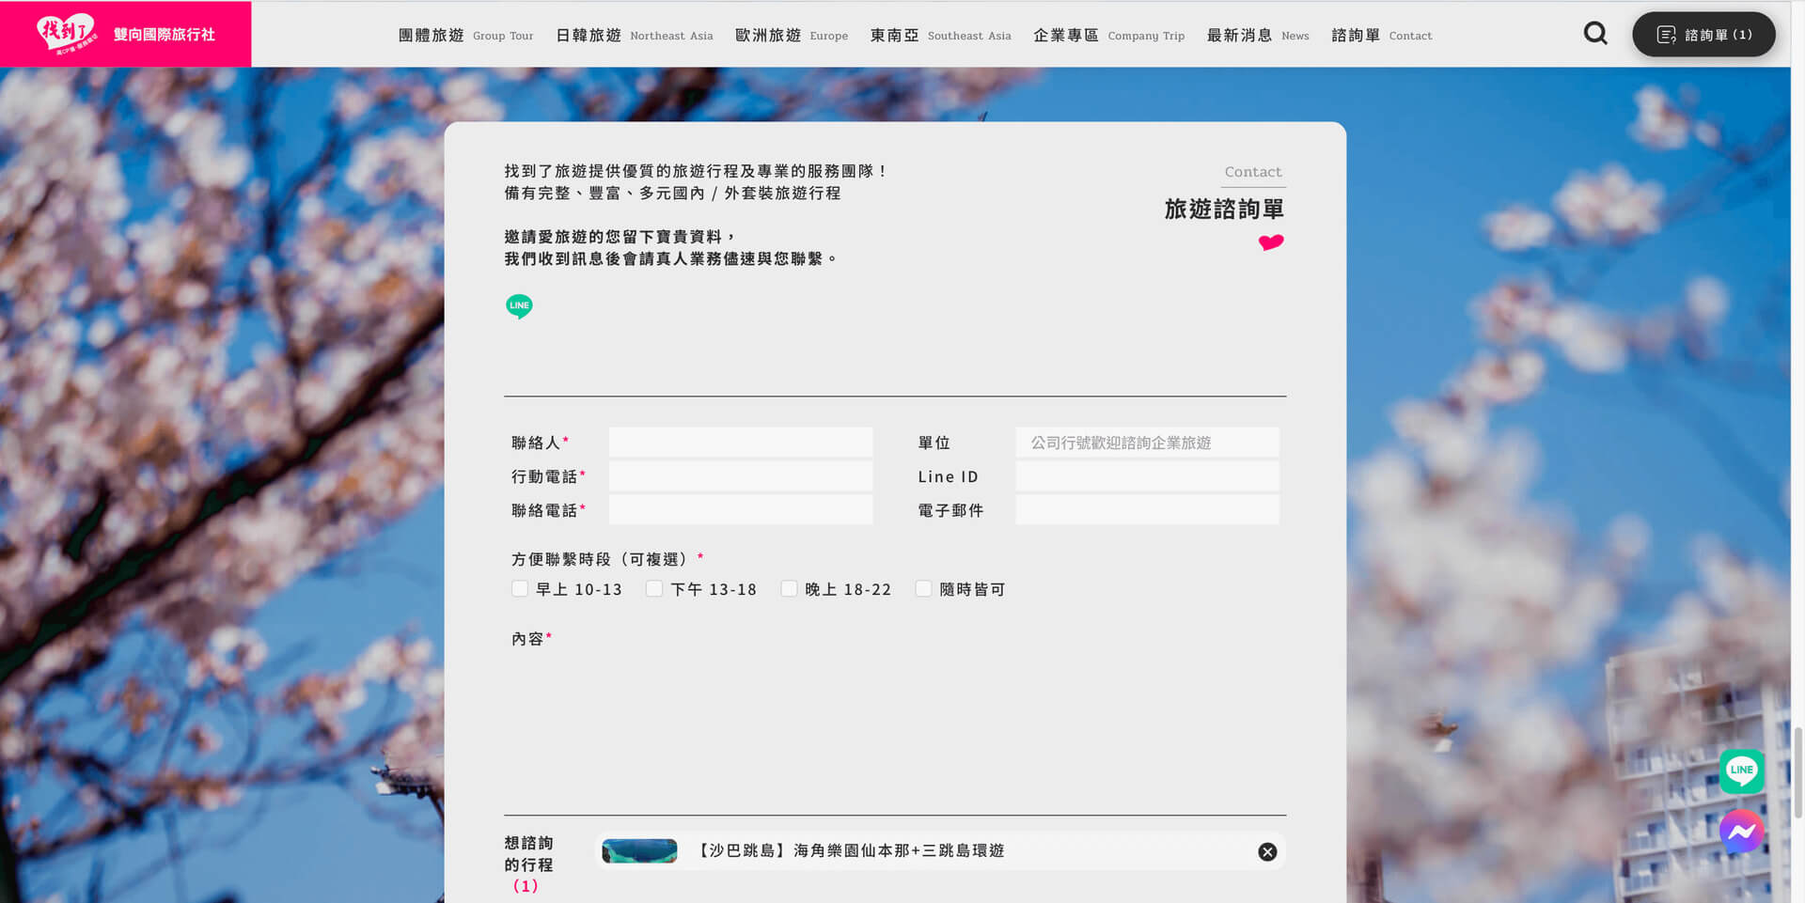Remove the 沙巴跳島 itinerary with the X icon
The height and width of the screenshot is (903, 1805).
pyautogui.click(x=1266, y=851)
